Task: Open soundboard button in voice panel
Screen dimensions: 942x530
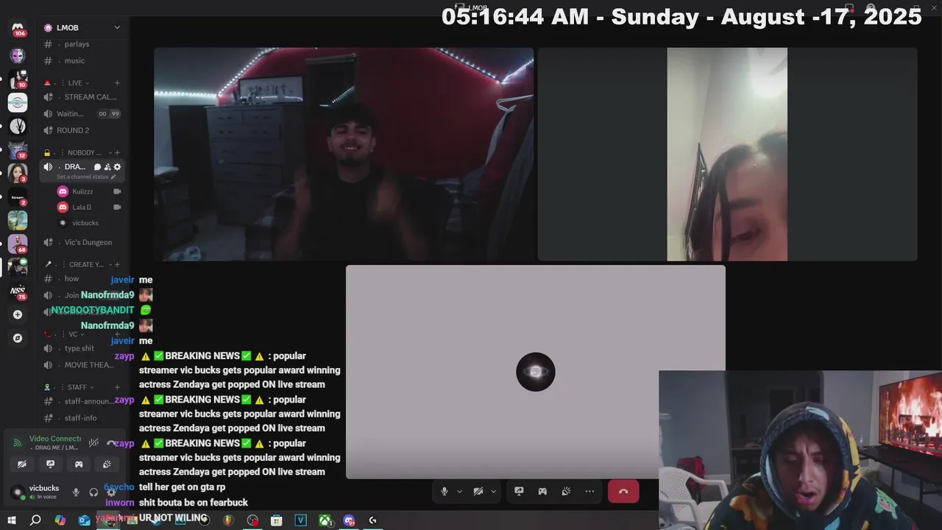Action: click(x=107, y=464)
